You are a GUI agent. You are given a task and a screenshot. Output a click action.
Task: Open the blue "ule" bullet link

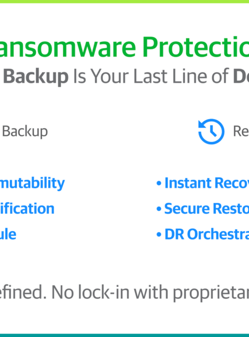pos(8,234)
